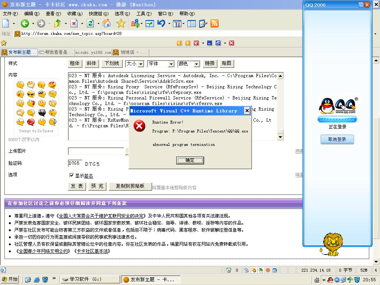Click the Refresh page green arrows icon
Viewport: 380px width, 285px height.
91,23
